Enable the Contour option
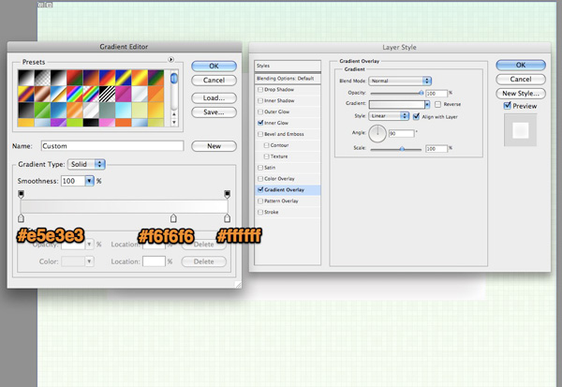Viewport: 562px width, 387px height. 266,145
